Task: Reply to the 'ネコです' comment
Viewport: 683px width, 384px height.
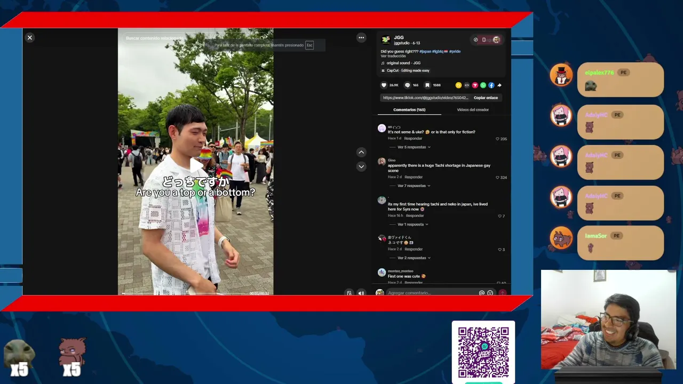Action: click(414, 250)
